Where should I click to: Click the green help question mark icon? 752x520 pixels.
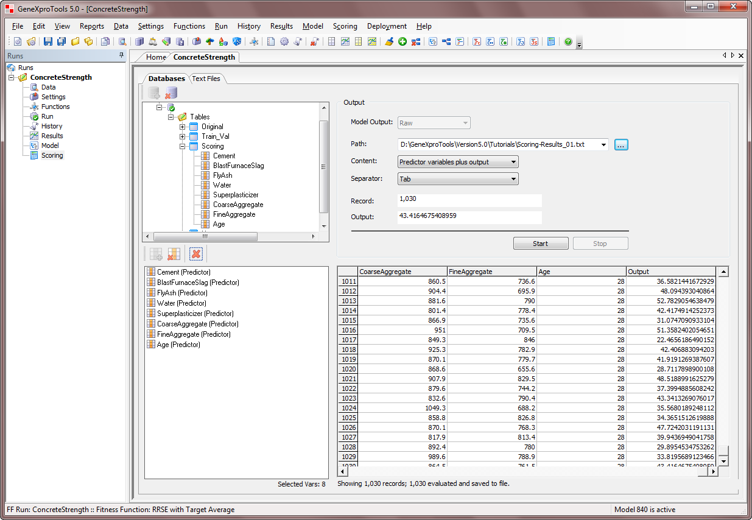coord(568,41)
